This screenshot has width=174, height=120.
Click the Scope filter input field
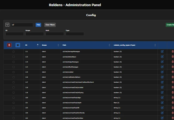(35, 34)
